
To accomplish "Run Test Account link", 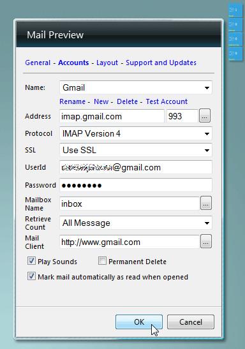I will 167,101.
